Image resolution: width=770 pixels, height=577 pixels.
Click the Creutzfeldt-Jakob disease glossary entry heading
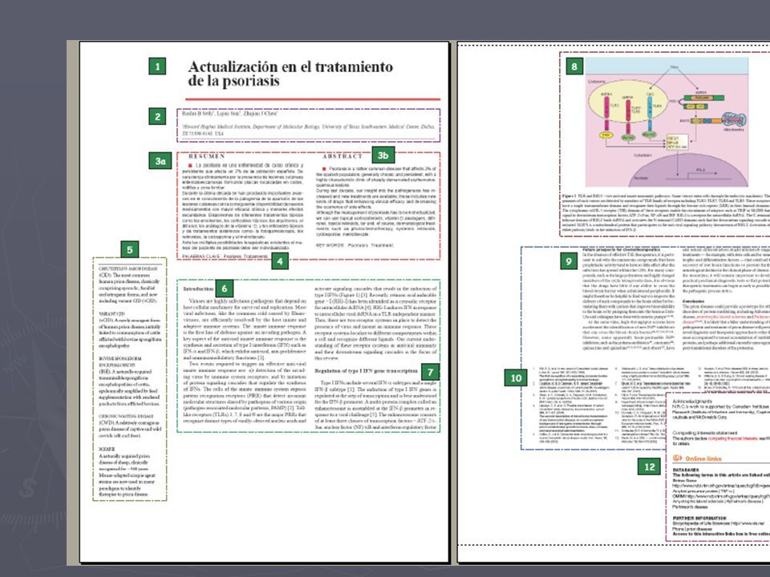[x=128, y=269]
